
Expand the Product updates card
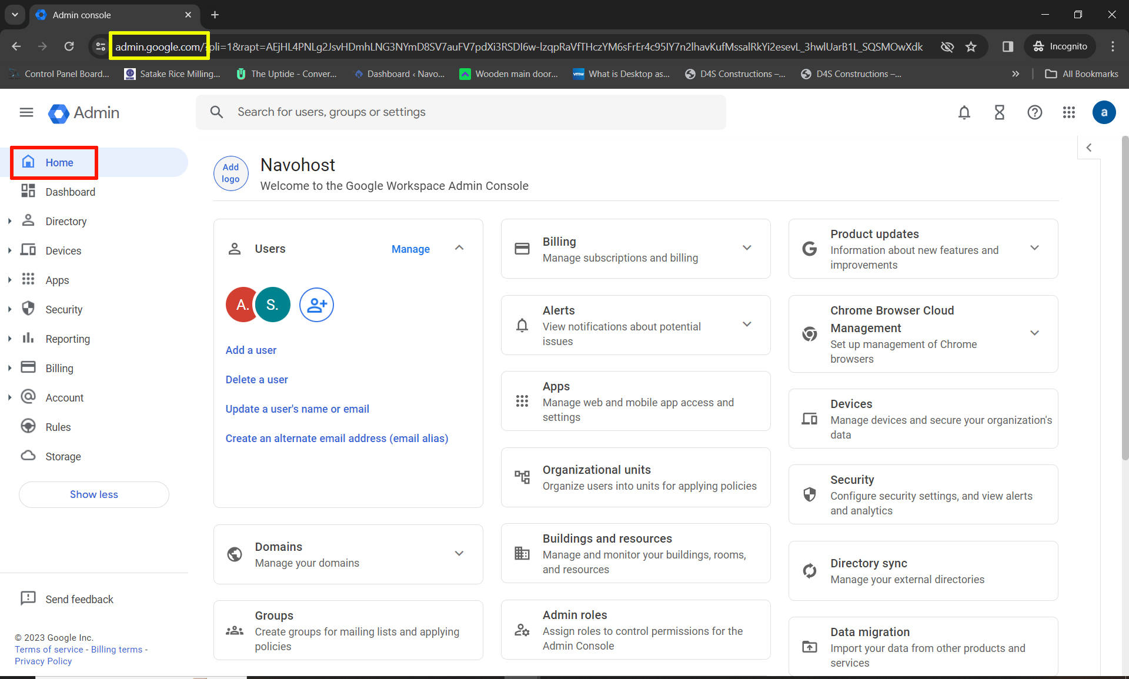pos(1035,248)
